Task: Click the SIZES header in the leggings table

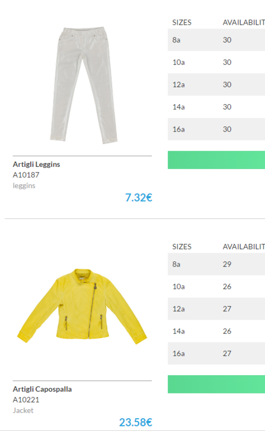Action: (x=182, y=22)
